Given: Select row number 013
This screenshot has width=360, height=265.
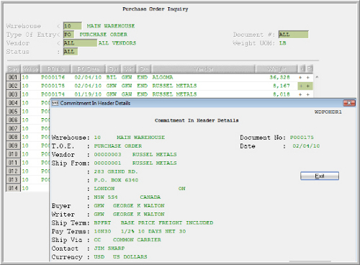Looking at the screenshot, I should click(x=13, y=180).
